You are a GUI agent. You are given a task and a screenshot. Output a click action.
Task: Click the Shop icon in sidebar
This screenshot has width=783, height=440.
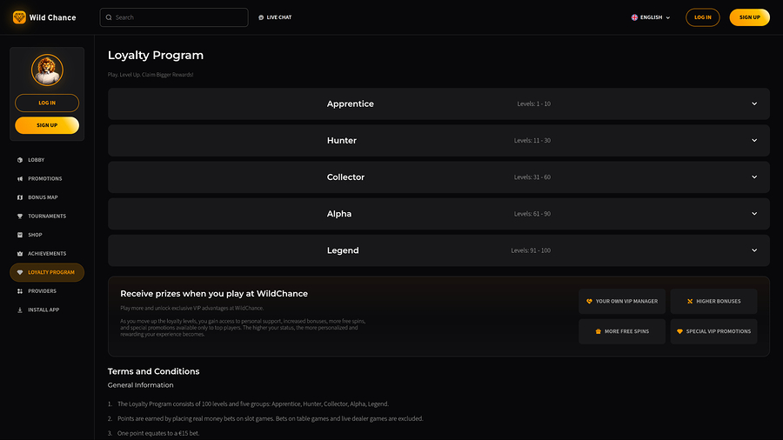(20, 235)
